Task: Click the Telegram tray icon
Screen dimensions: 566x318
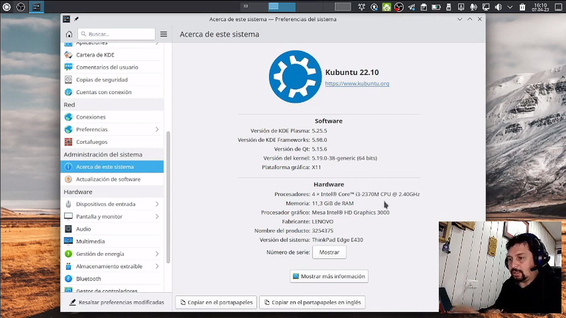Action: 412,7
